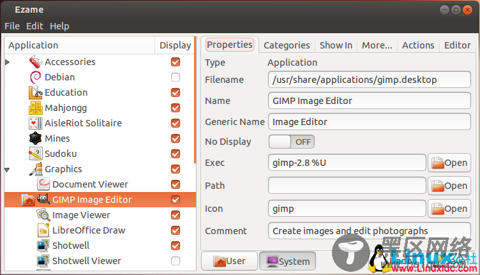Click the Application column header
This screenshot has height=275, width=480.
[80, 45]
